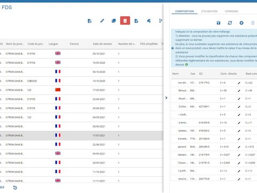The image size is (257, 193).
Task: Click the 'Cas' column header in composition table
Action: [x=193, y=73]
